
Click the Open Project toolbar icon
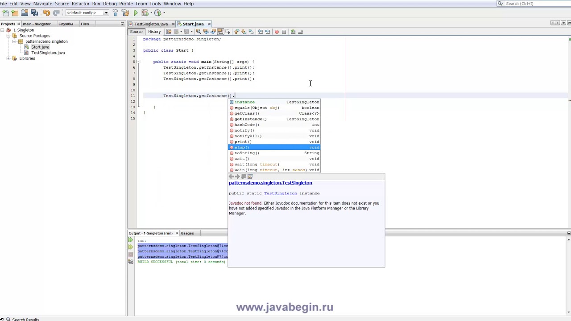(25, 13)
